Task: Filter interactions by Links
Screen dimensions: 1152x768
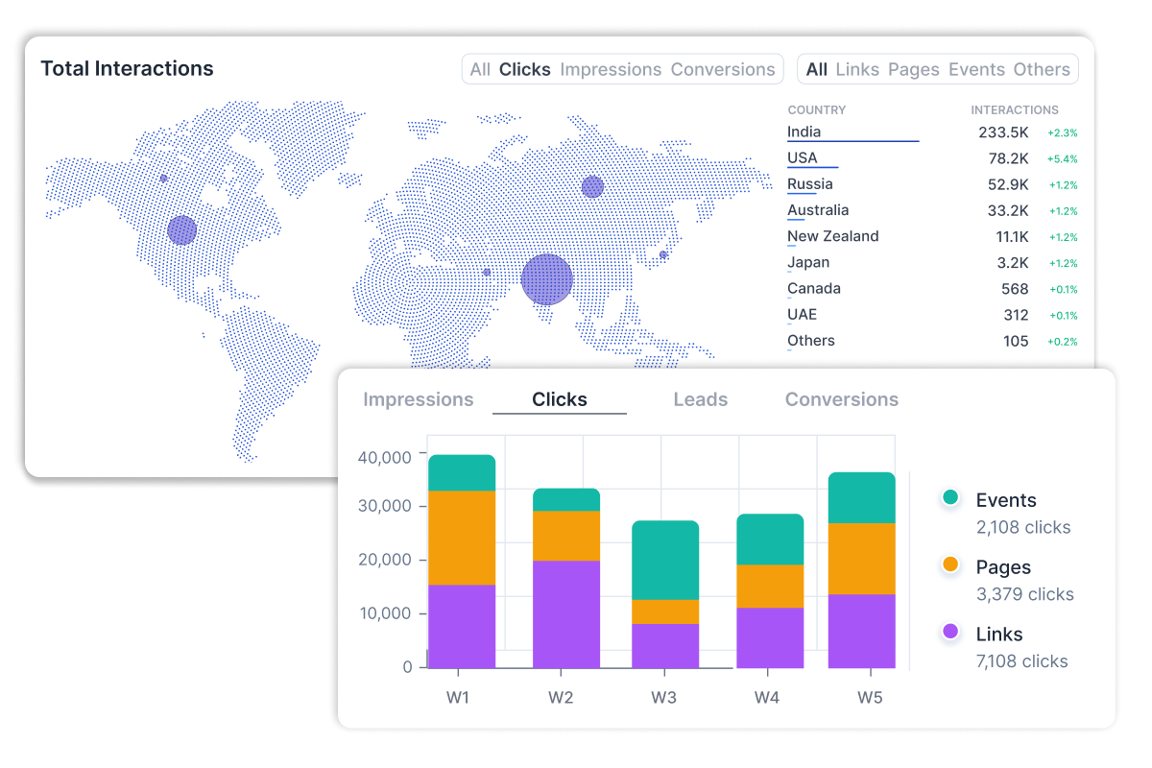Action: (857, 69)
